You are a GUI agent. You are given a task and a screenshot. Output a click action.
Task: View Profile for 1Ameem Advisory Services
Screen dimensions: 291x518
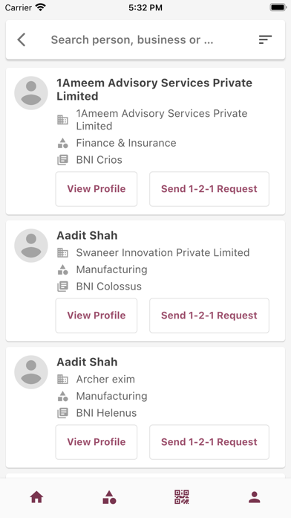(x=97, y=189)
